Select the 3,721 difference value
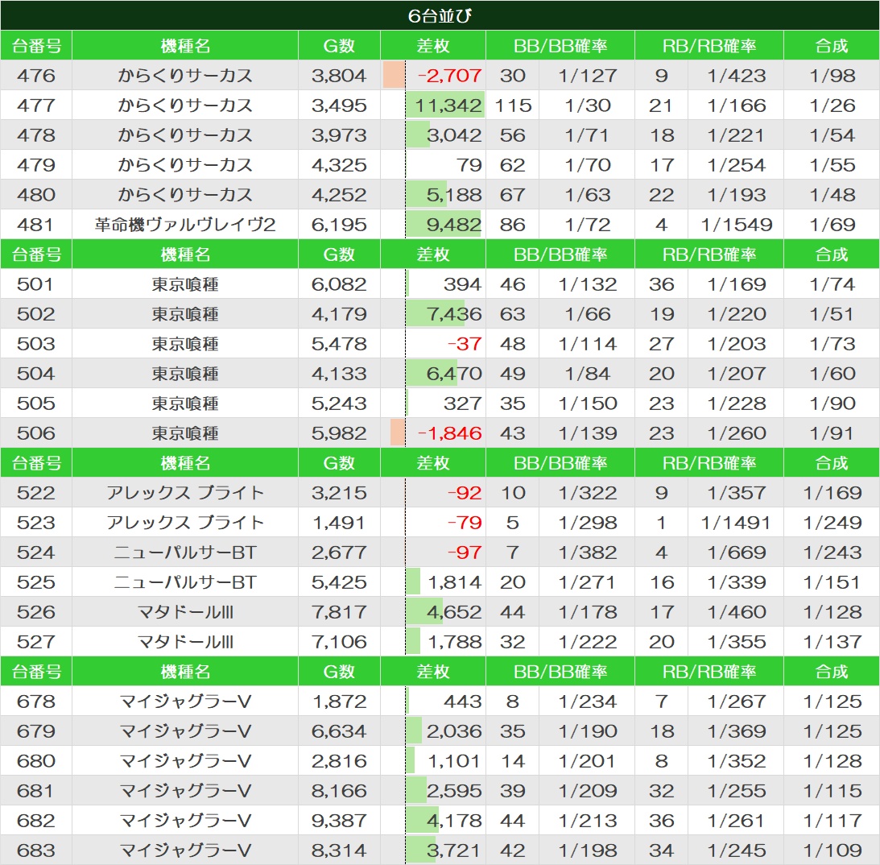 point(453,850)
